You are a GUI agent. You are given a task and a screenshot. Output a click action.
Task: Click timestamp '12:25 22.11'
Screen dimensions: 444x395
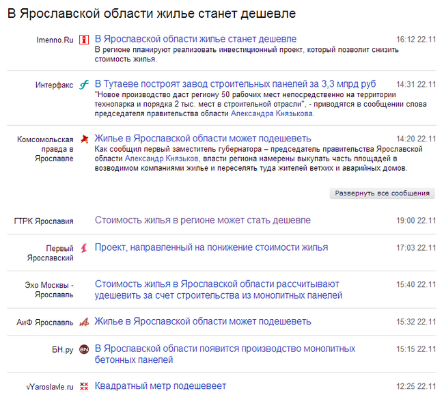click(x=416, y=387)
